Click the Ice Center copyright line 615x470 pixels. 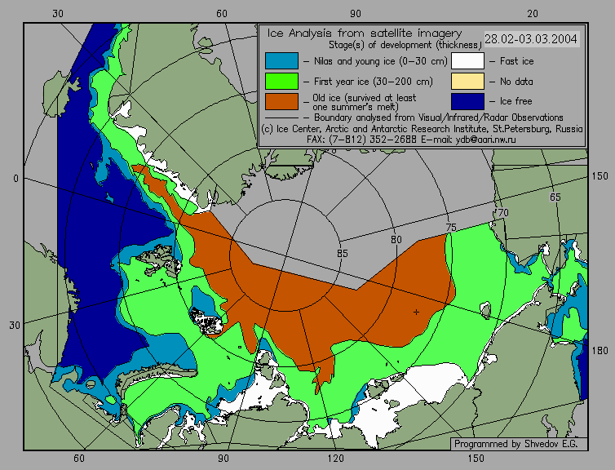pyautogui.click(x=422, y=129)
